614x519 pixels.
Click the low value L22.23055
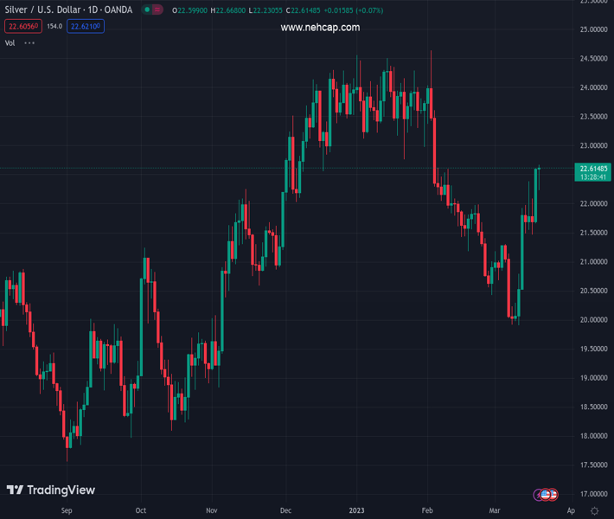pyautogui.click(x=265, y=10)
